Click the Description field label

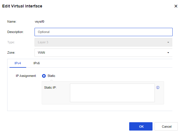pyautogui.click(x=15, y=32)
